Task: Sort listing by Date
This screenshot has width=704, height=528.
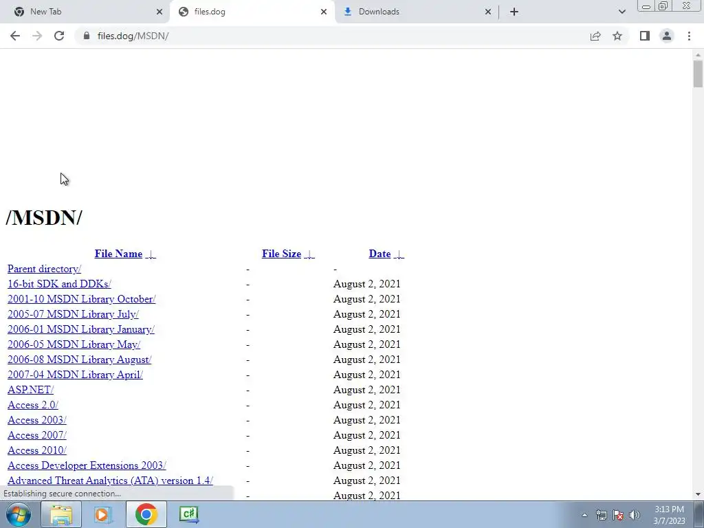Action: click(x=379, y=254)
